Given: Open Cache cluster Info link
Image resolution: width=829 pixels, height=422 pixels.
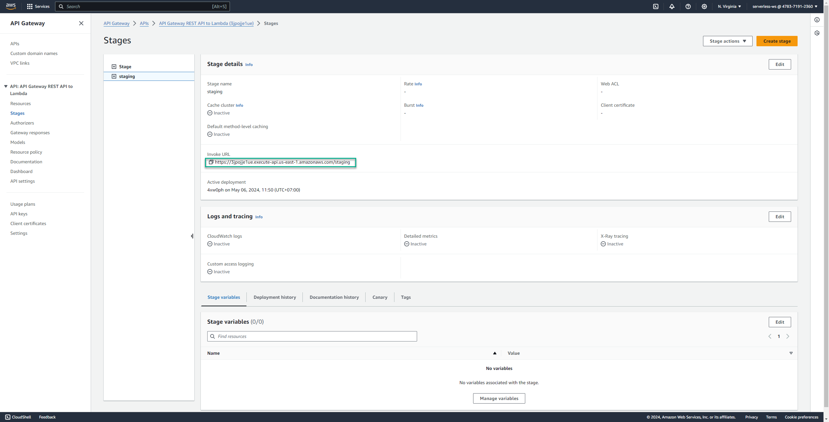Looking at the screenshot, I should click(239, 105).
